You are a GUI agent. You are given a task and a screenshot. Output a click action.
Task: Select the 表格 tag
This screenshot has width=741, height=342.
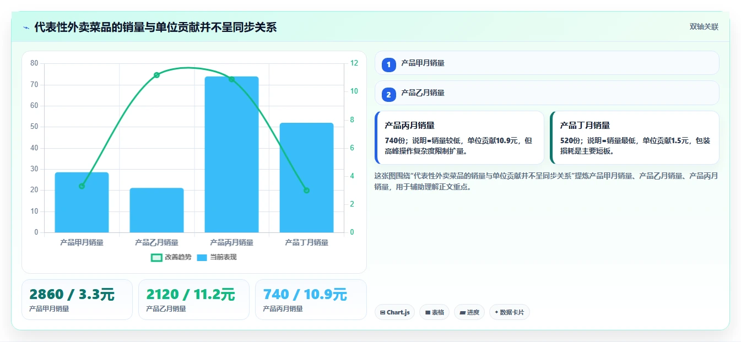[x=435, y=312]
